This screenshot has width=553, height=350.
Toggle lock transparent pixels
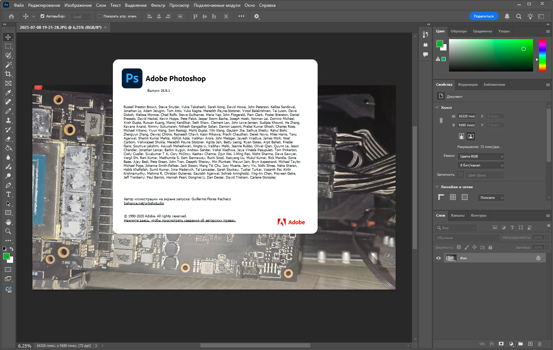[459, 247]
